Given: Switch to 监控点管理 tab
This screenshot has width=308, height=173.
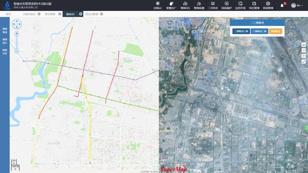Looking at the screenshot, I should tap(92, 14).
